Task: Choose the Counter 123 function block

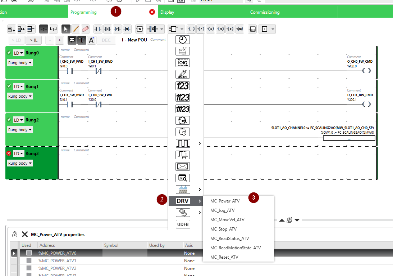Action: tap(182, 86)
